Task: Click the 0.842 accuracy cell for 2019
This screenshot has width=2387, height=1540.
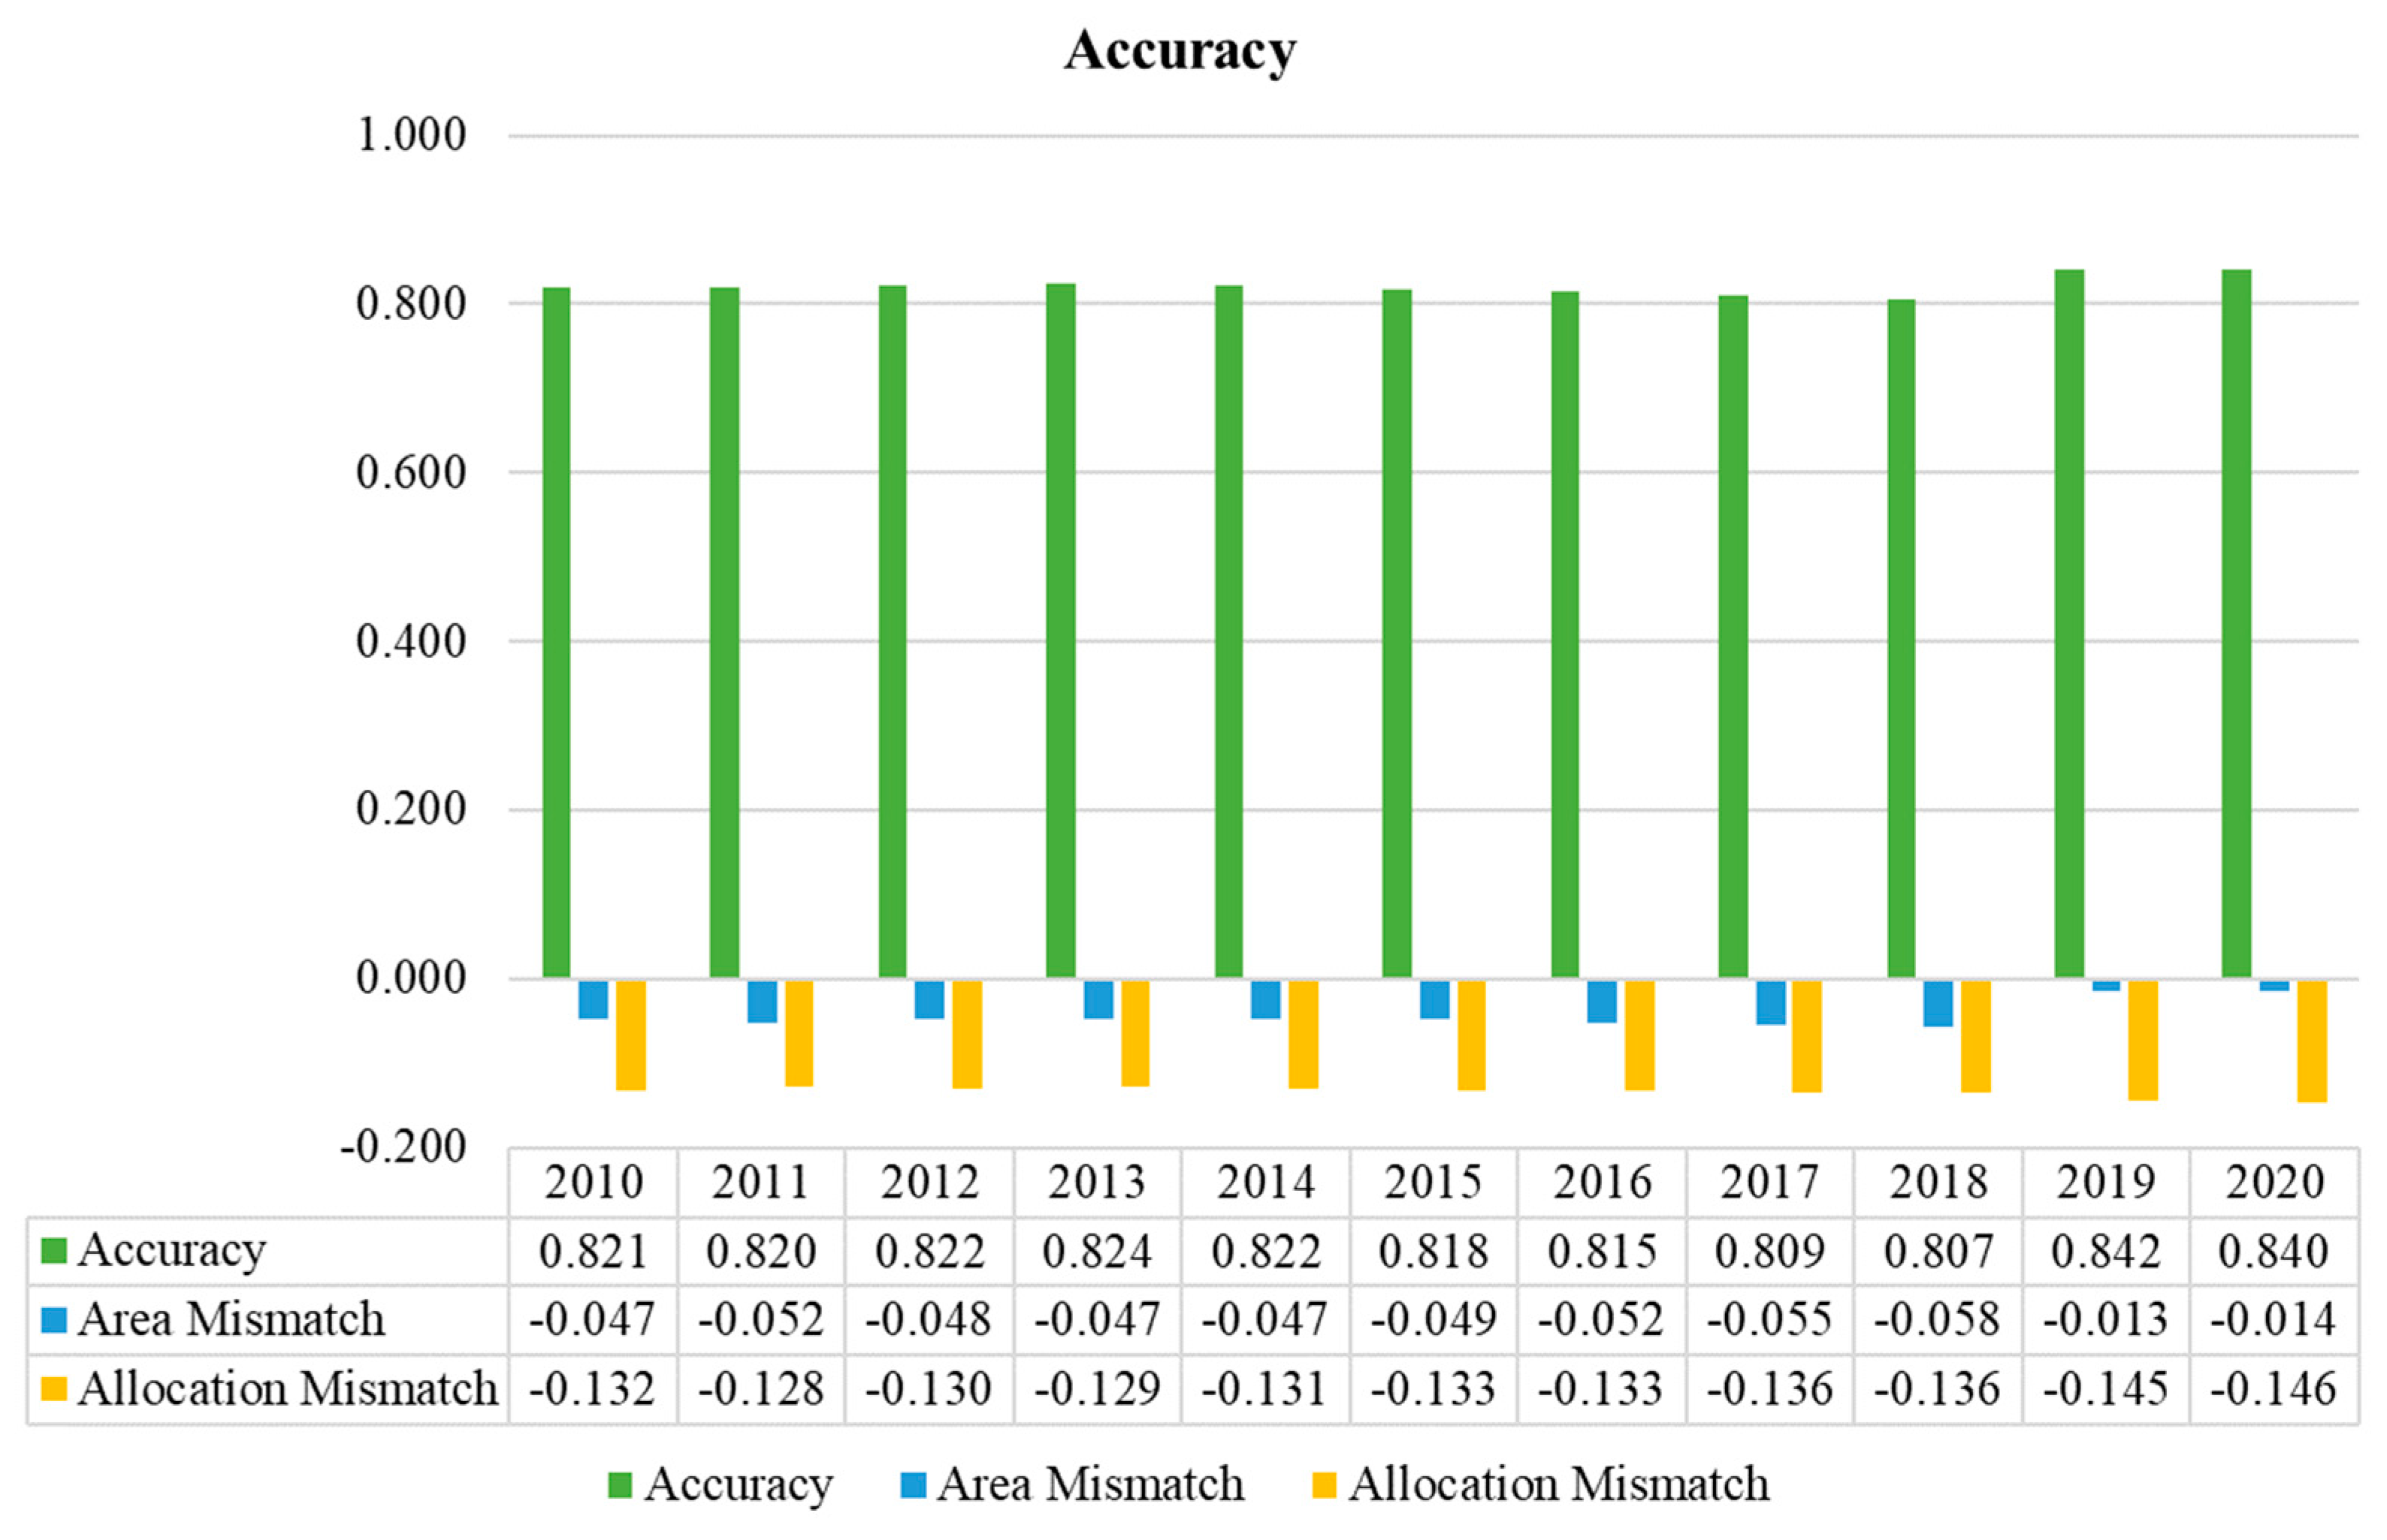Action: click(x=2105, y=1251)
